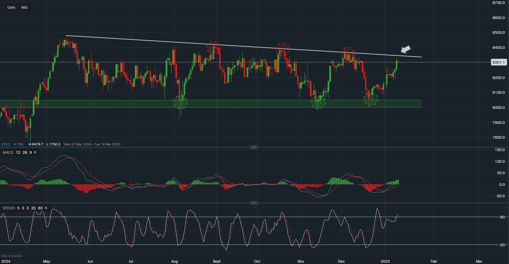
Task: Select the green dashed circle in mid-November
Action: click(x=318, y=102)
